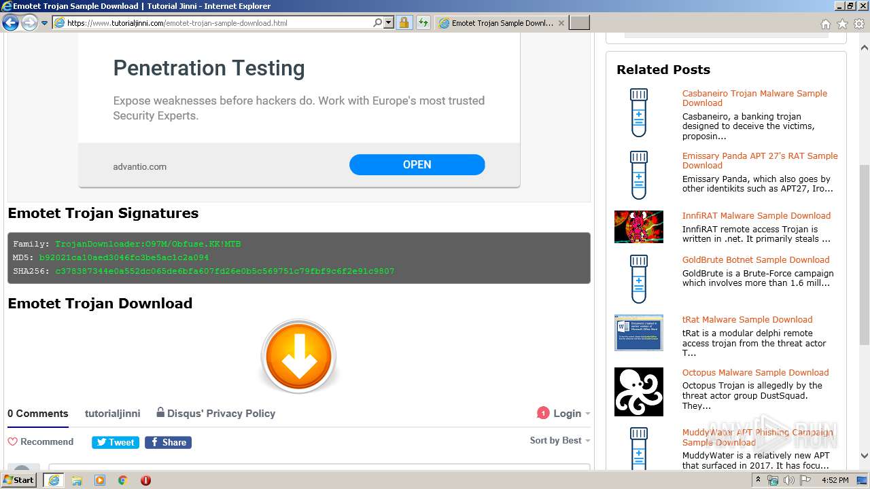The image size is (870, 489).
Task: Open MuddyWater APT Phishing Campaign post
Action: point(757,437)
